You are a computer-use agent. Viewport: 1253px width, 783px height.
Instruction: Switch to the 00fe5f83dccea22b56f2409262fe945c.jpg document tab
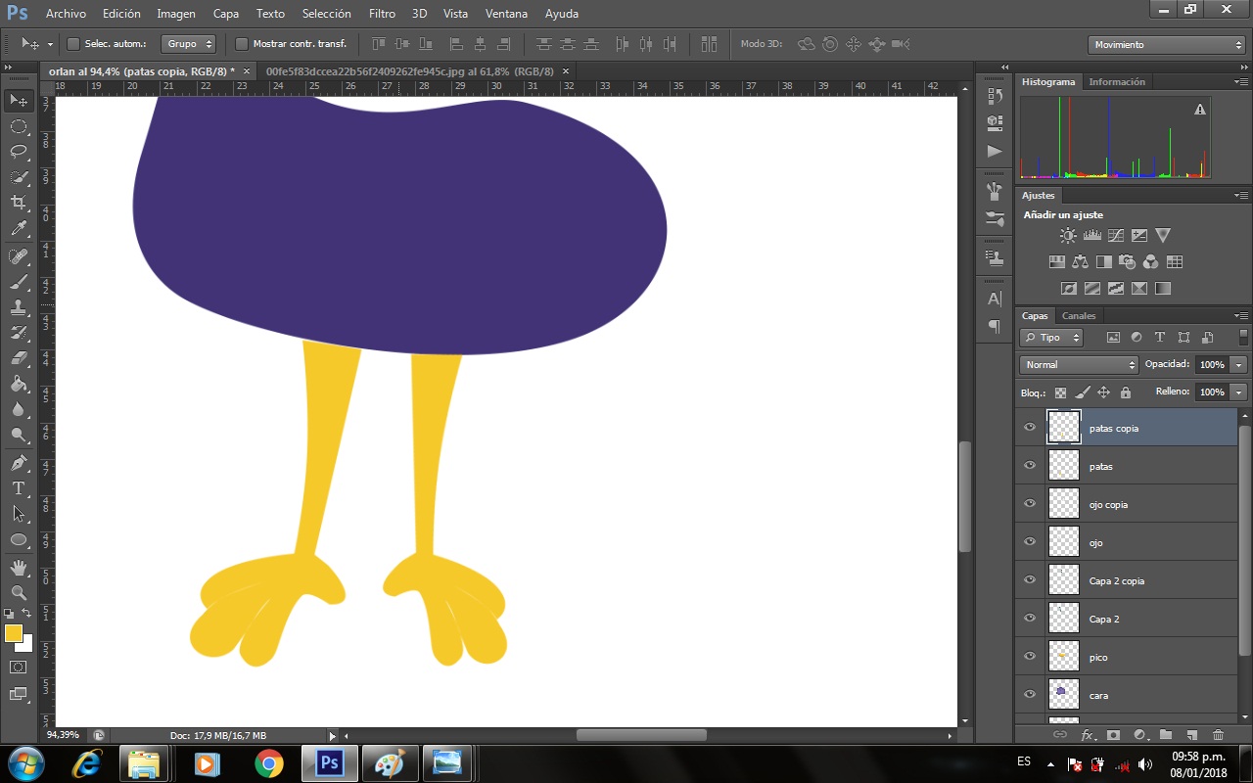point(410,71)
